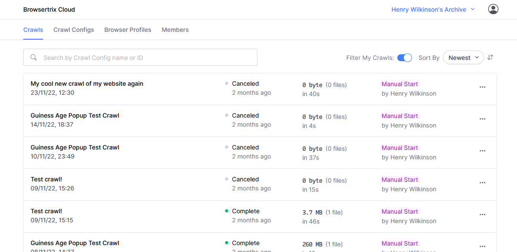Open actions menu for completed 'Test crawl!'
This screenshot has height=252, width=517.
483,215
